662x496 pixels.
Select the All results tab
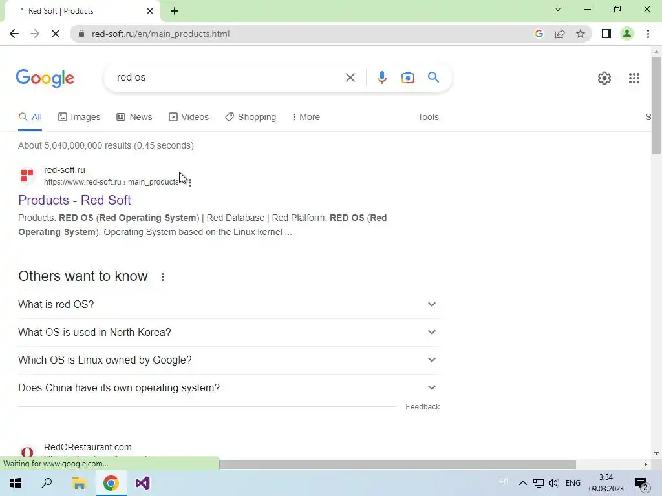(x=30, y=118)
